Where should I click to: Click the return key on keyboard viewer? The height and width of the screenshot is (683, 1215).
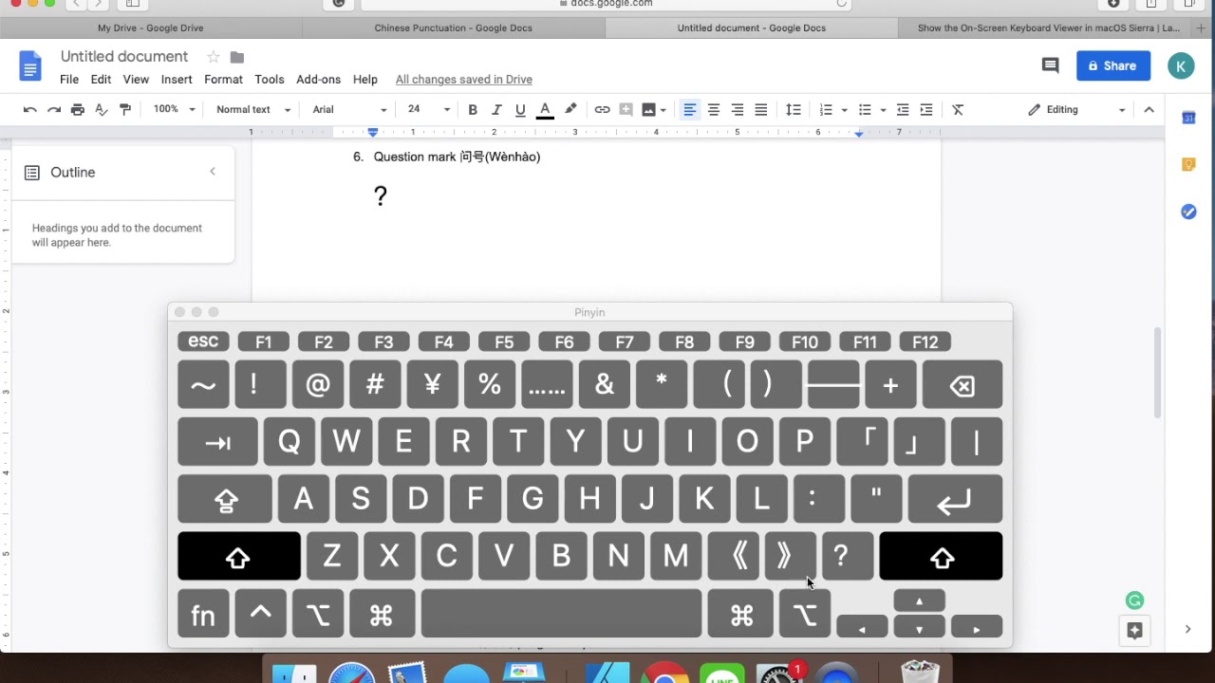click(x=955, y=499)
